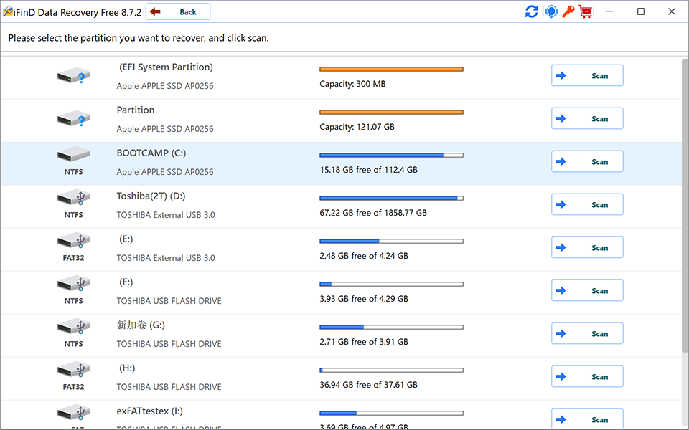This screenshot has width=689, height=430.
Task: Close the iFinD Data Recovery window
Action: pos(672,11)
